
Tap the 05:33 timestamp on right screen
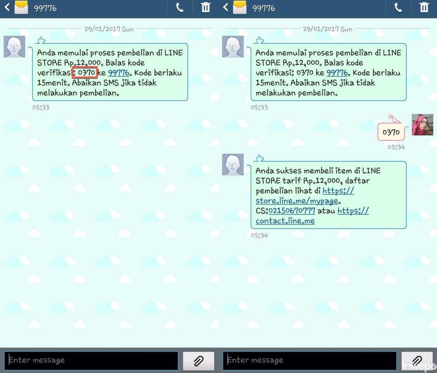(x=259, y=107)
